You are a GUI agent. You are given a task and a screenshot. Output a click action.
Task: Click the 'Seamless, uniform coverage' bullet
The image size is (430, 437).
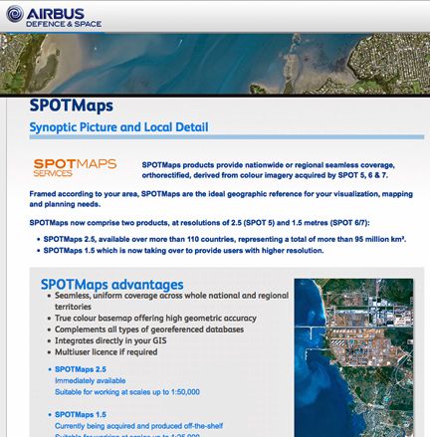(x=171, y=301)
